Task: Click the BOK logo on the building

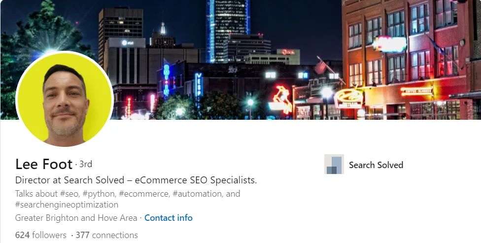Action: pos(288,52)
